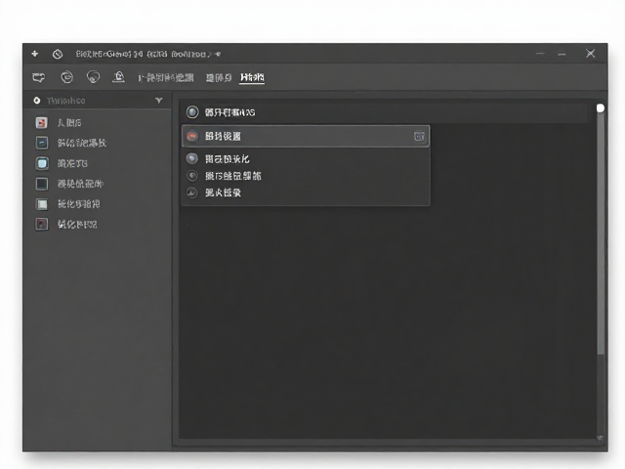The height and width of the screenshot is (469, 625).
Task: Click the scroll-down arrow at the bottom of the scrollbar
Action: point(601,438)
